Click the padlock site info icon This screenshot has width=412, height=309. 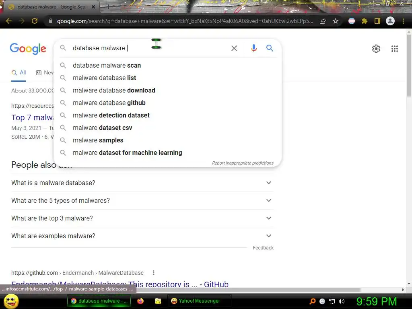click(x=50, y=21)
